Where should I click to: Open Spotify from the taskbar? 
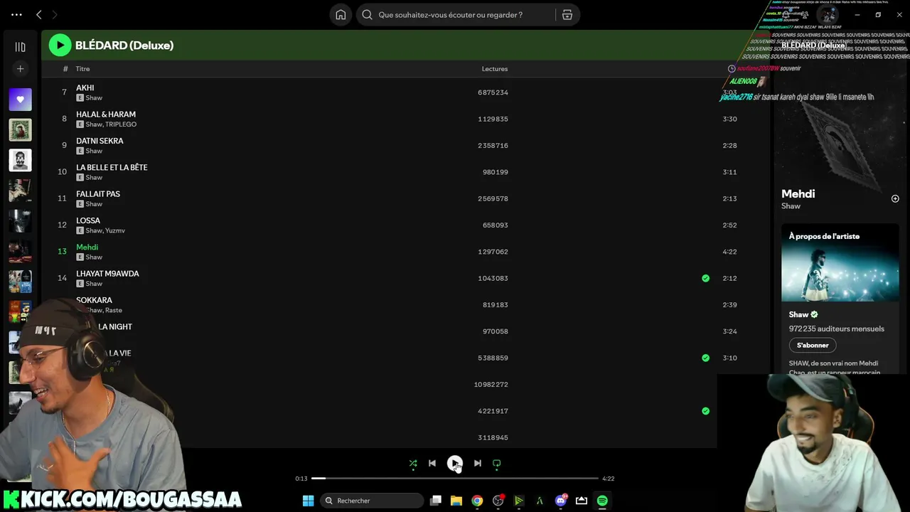pyautogui.click(x=602, y=501)
